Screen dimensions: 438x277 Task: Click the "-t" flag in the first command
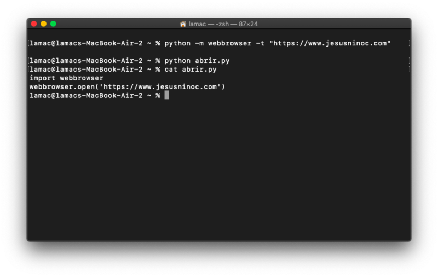(260, 43)
